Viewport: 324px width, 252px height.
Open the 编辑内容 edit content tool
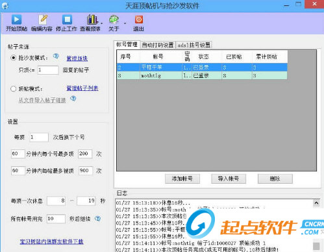coord(43,19)
